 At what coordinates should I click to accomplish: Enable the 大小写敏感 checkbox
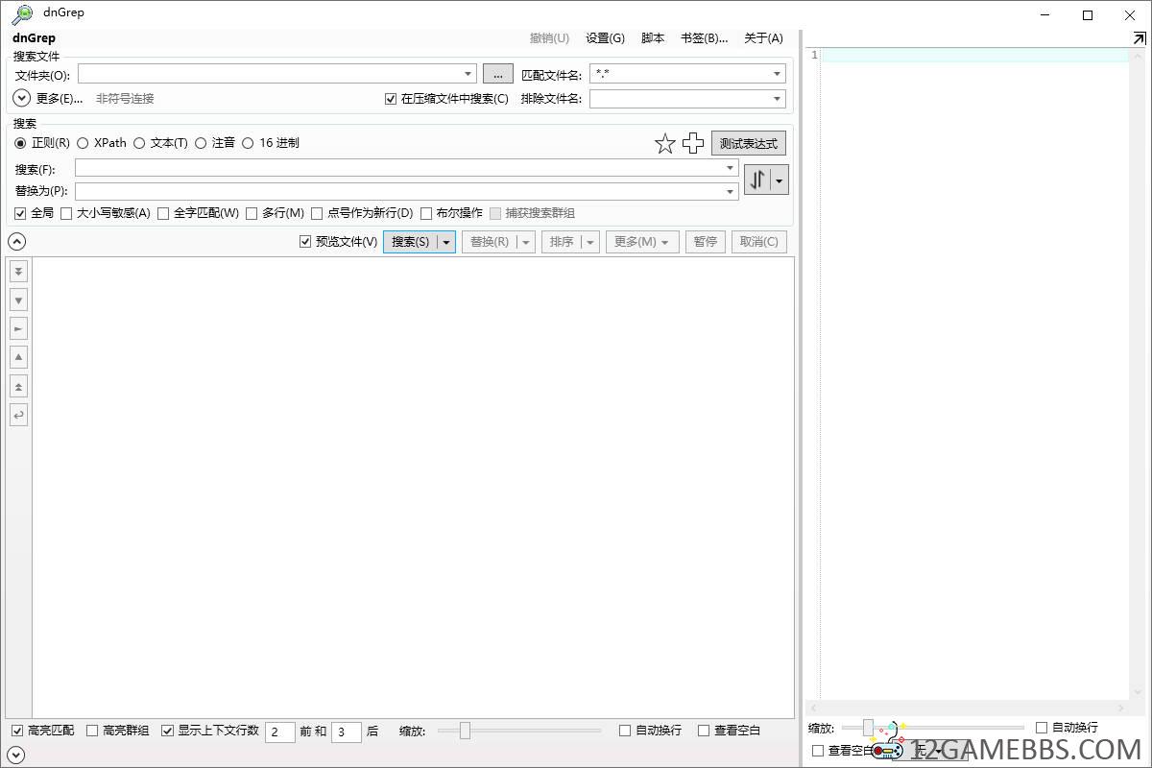tap(66, 213)
